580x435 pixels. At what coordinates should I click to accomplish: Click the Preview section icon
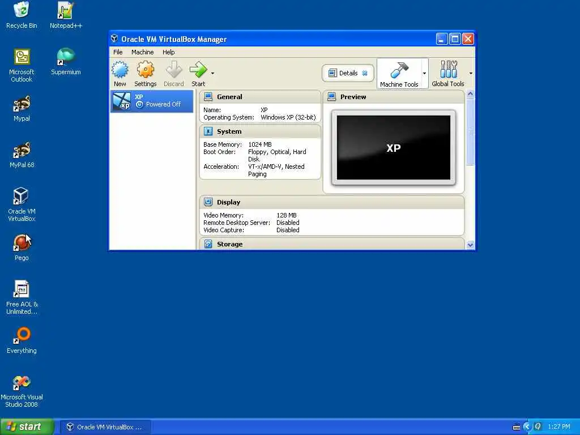332,96
